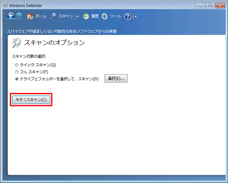The image size is (228, 183).
Task: Open the ホーム toolbar label
Action: [41, 16]
